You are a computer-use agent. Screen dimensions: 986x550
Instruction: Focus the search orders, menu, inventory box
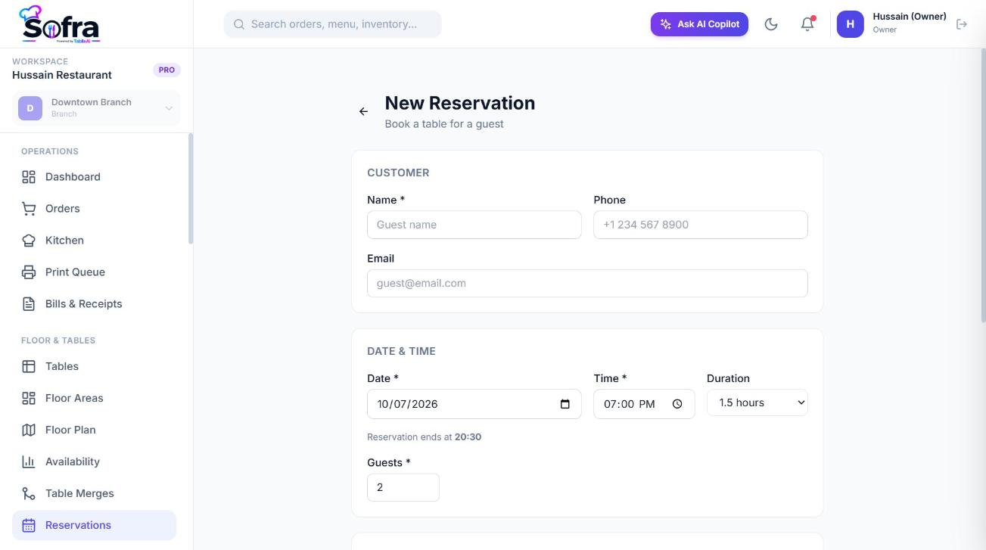(x=333, y=24)
